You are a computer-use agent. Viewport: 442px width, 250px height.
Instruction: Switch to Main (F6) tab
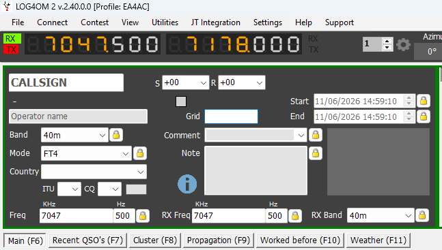click(x=25, y=240)
